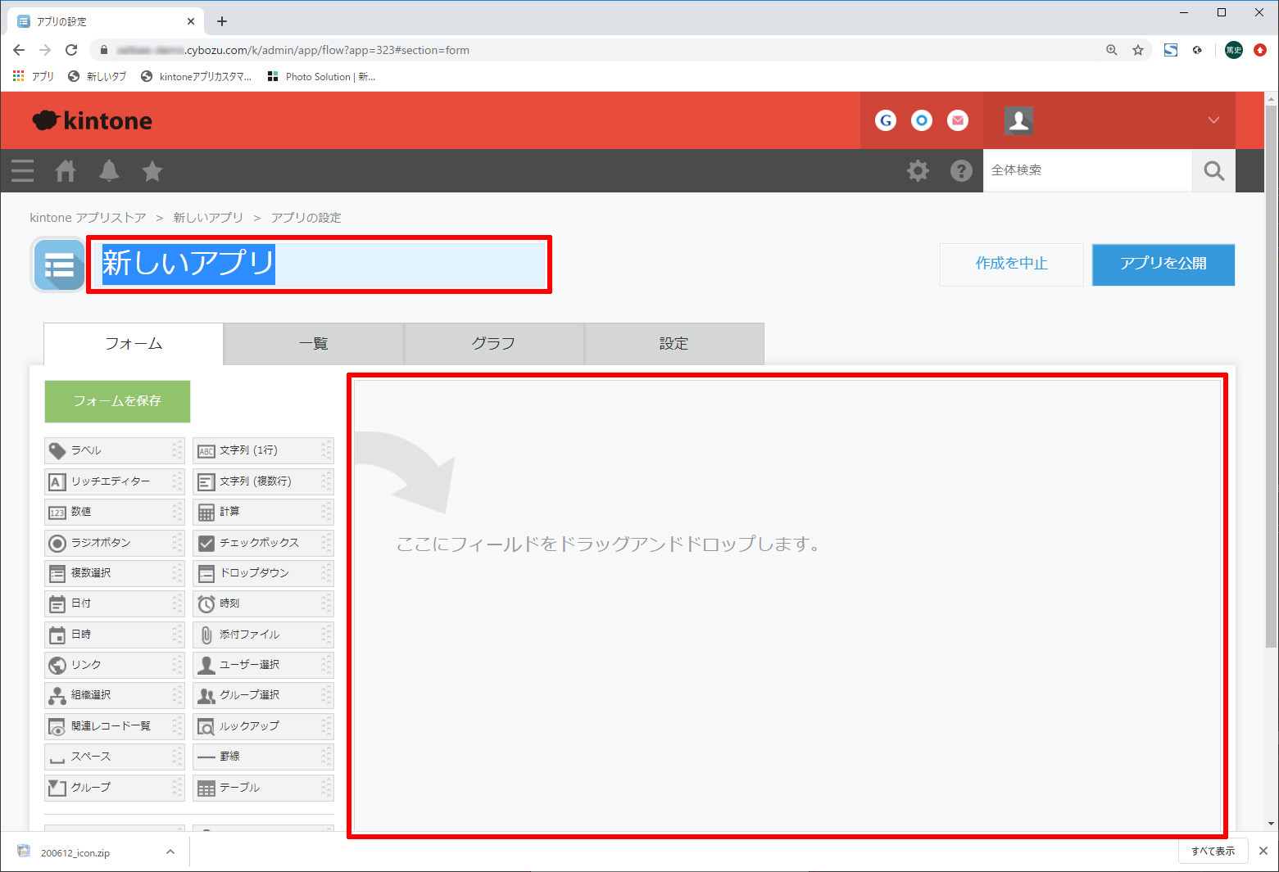
Task: Open a new browser tab
Action: [x=222, y=21]
